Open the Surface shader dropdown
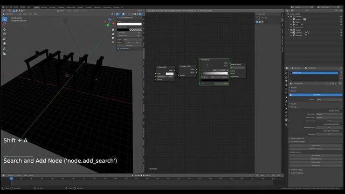The height and width of the screenshot is (194, 345). (x=329, y=100)
